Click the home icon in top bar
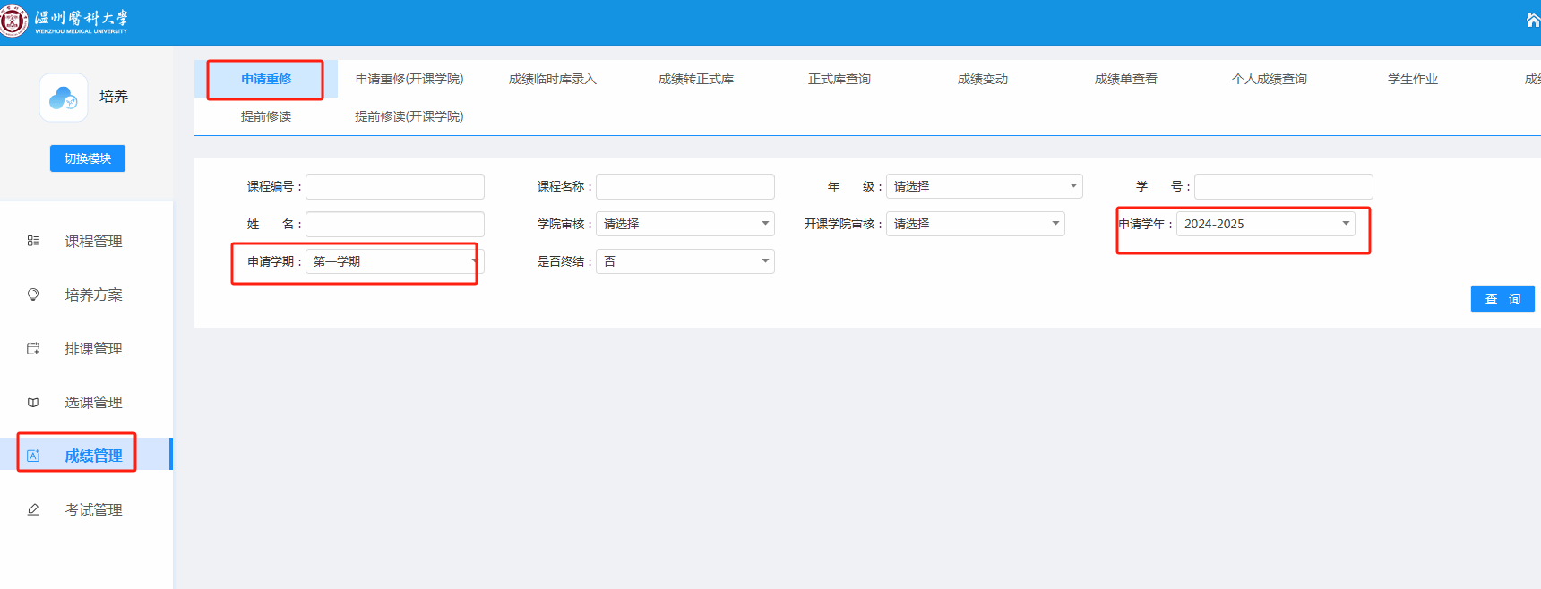 point(1533,21)
